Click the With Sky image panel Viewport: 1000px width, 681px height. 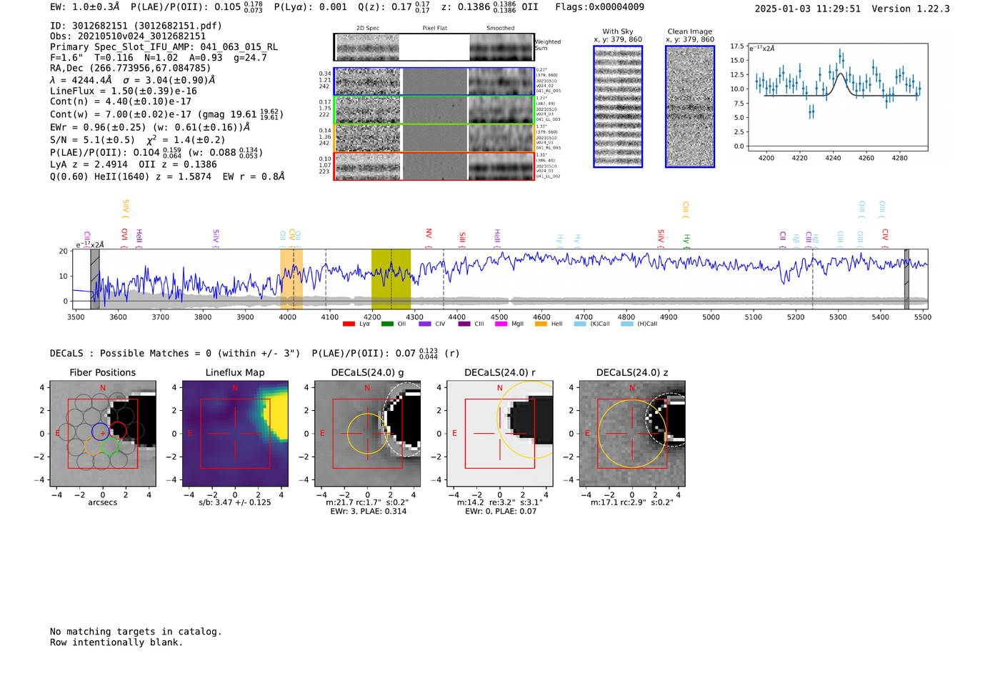coord(618,106)
